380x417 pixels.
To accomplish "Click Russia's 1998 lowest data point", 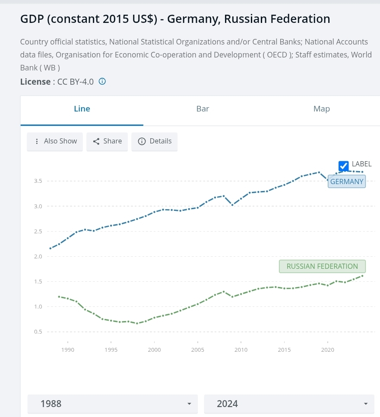I will [x=137, y=323].
